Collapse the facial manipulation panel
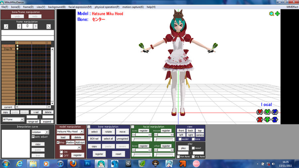The image size is (299, 168). pyautogui.click(x=133, y=127)
